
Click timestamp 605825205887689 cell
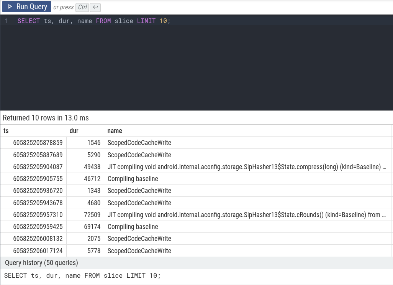tap(38, 155)
